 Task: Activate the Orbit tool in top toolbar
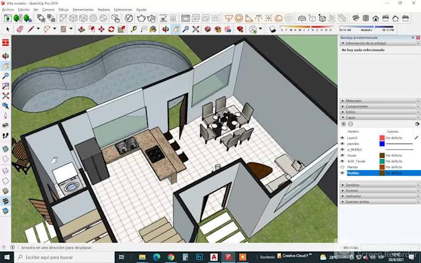tap(166, 29)
